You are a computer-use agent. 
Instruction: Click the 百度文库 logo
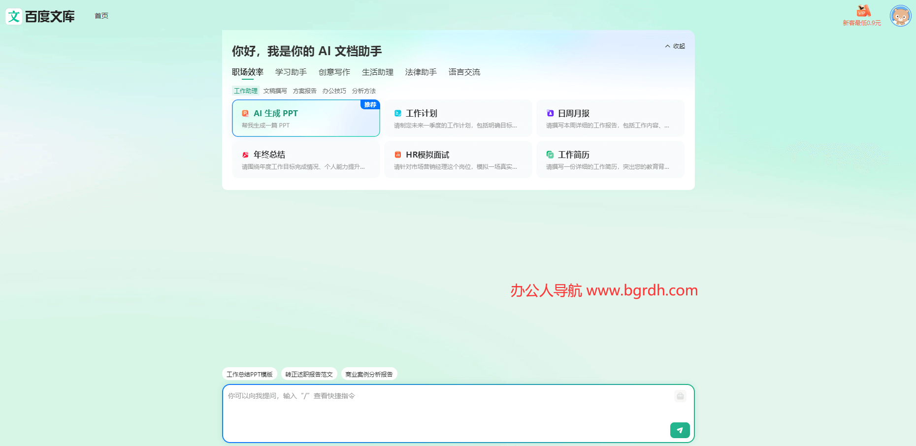[x=40, y=16]
